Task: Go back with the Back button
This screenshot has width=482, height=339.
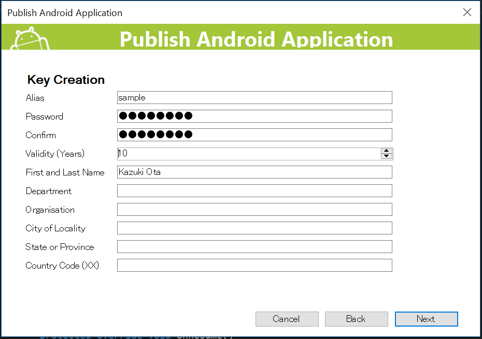Action: (x=356, y=319)
